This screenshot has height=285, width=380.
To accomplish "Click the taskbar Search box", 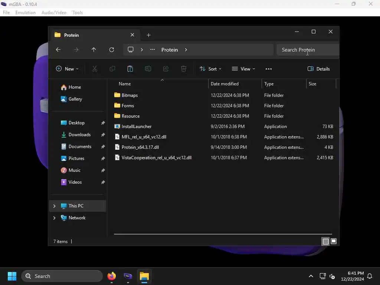I will [x=62, y=276].
